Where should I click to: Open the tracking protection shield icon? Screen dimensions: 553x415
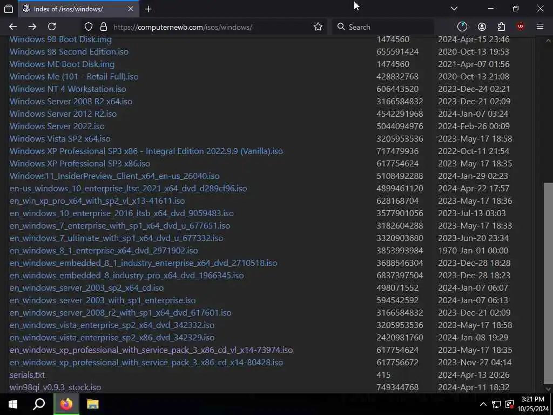coord(89,27)
